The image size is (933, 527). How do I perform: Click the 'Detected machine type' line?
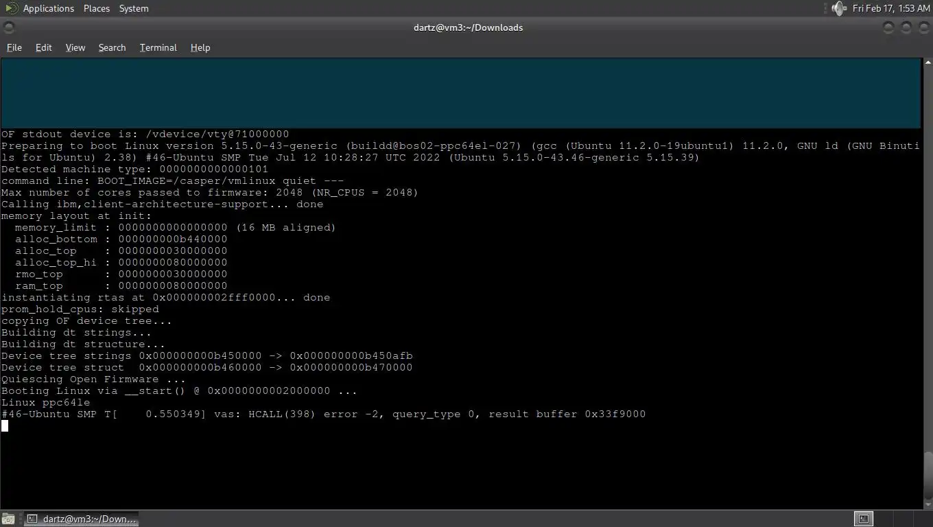click(x=135, y=169)
